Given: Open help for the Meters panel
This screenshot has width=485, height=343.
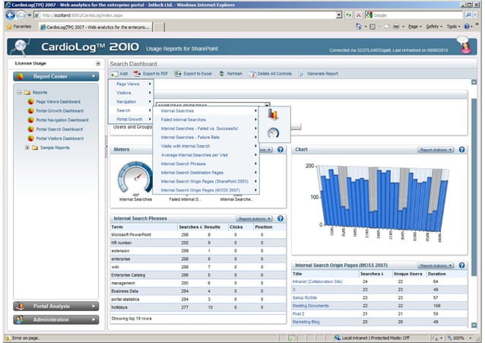Looking at the screenshot, I should [281, 150].
